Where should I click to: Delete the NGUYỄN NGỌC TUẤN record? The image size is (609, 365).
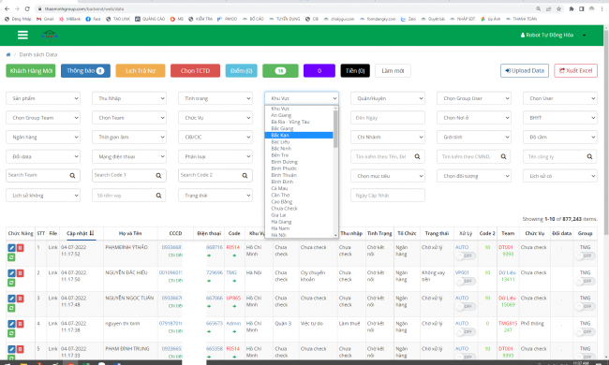(x=21, y=299)
